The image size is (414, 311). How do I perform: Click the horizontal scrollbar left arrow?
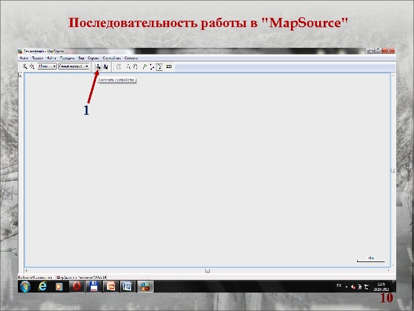pos(26,271)
